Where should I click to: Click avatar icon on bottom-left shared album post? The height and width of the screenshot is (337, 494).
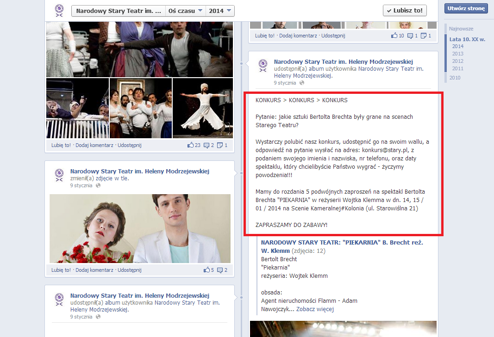(59, 300)
